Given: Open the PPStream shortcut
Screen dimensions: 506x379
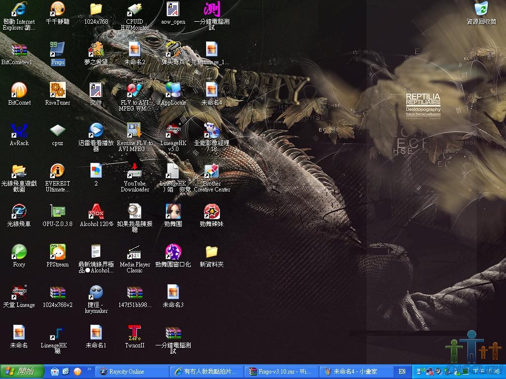Looking at the screenshot, I should (57, 252).
